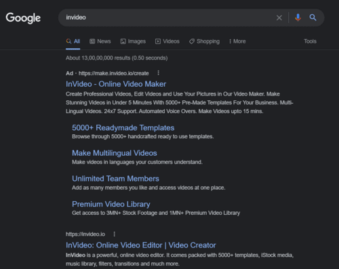Click the https://invideo.io URL text

coord(85,234)
